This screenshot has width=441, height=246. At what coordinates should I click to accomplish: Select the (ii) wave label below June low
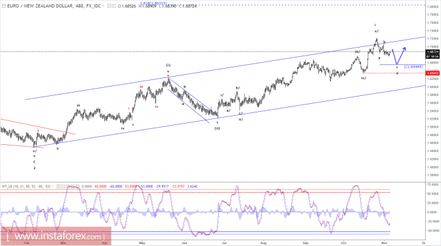[217, 128]
